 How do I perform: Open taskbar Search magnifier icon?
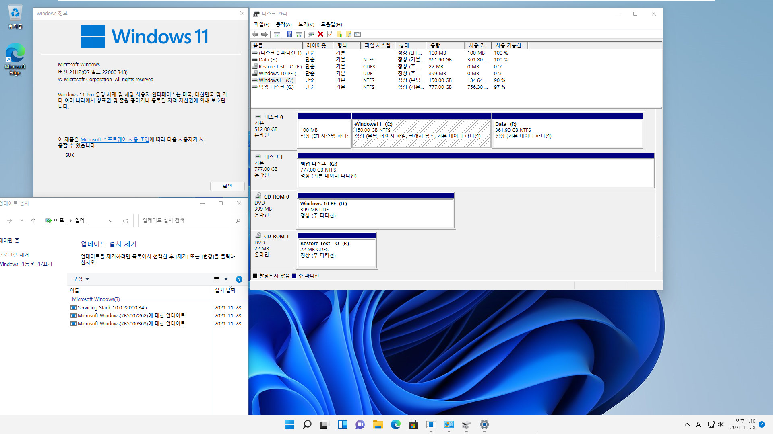(307, 424)
